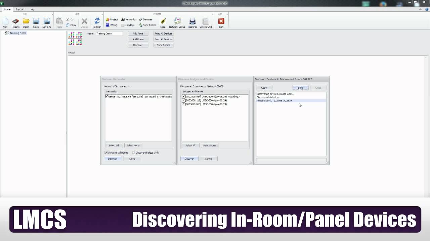Screen dimensions: 430x241
Task: Select Copy in the Edit ribbon group
Action: point(71,25)
